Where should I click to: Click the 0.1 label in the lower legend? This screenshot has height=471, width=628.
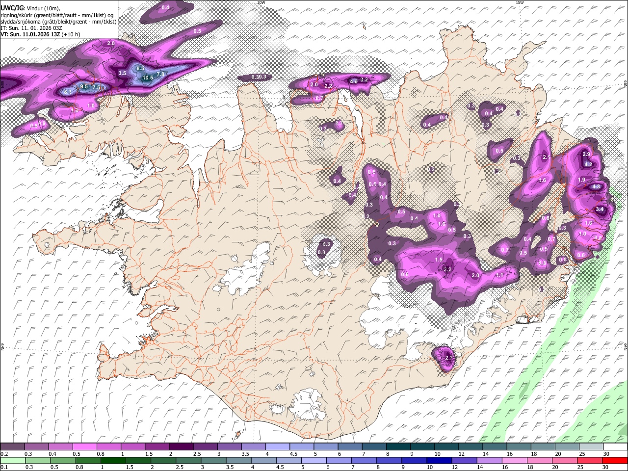[3, 467]
